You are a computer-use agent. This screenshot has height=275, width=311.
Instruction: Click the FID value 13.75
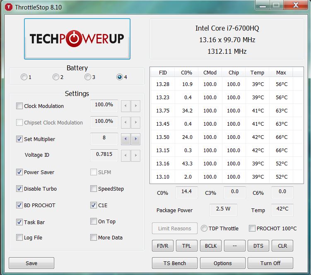tap(163, 110)
